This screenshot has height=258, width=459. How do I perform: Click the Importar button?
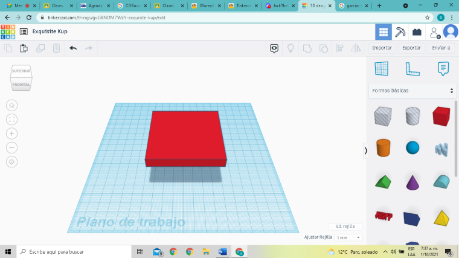(x=382, y=48)
